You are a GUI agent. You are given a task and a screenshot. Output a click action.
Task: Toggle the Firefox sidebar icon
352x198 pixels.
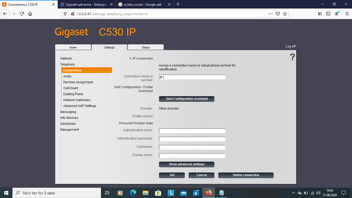pos(328,14)
